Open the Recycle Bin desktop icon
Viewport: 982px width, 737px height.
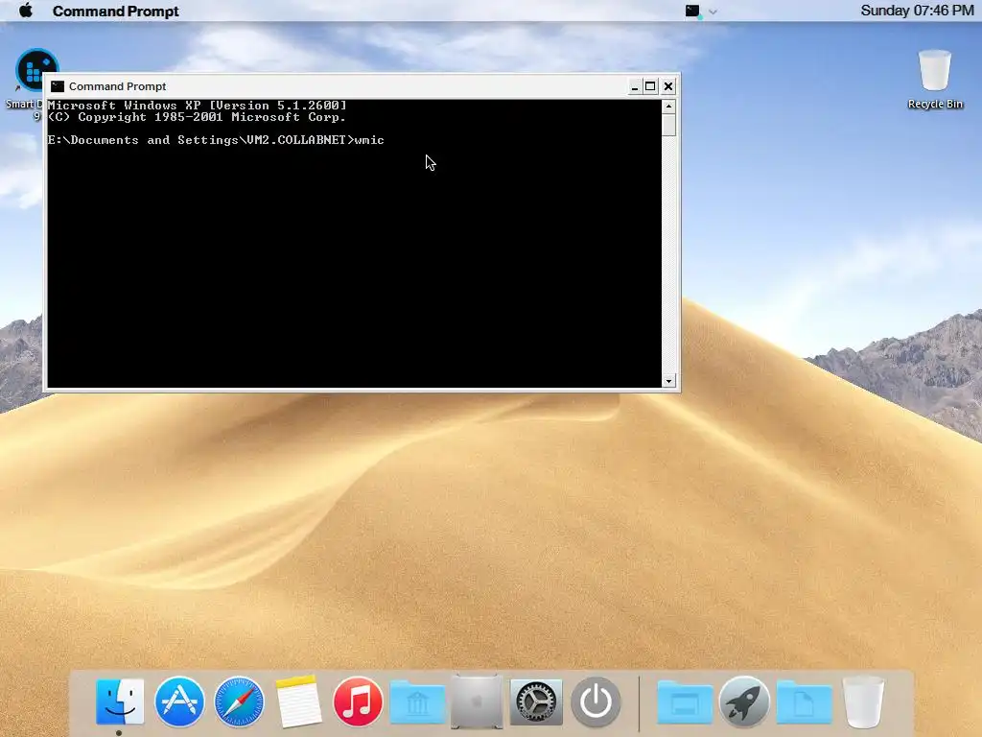click(934, 80)
